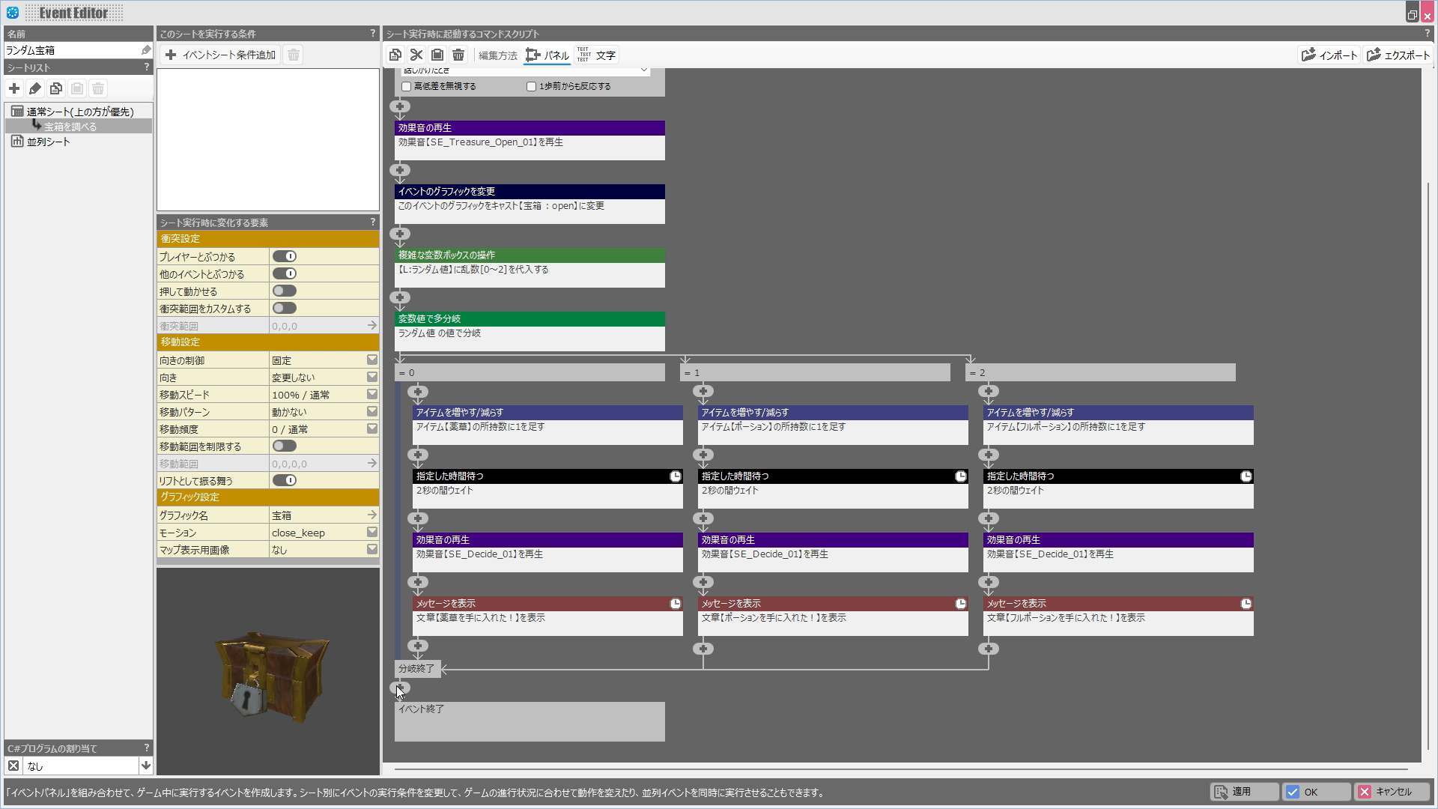
Task: Click help icon of sheet condition panel
Action: (x=373, y=34)
